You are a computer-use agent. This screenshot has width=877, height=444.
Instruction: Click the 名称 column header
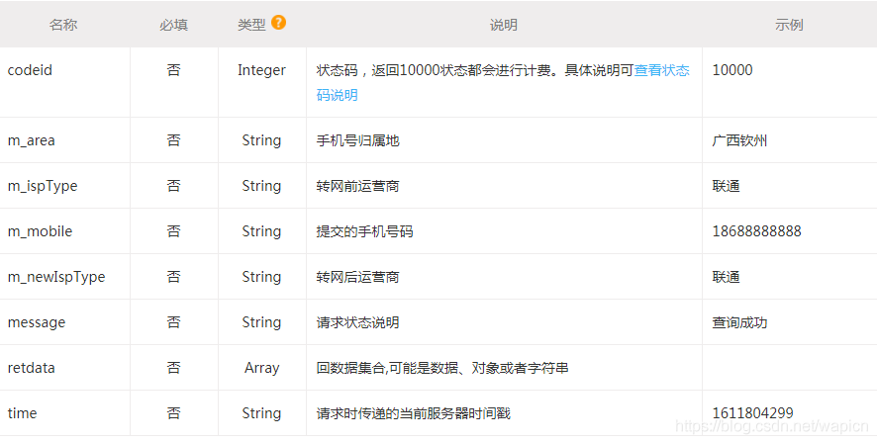(63, 25)
